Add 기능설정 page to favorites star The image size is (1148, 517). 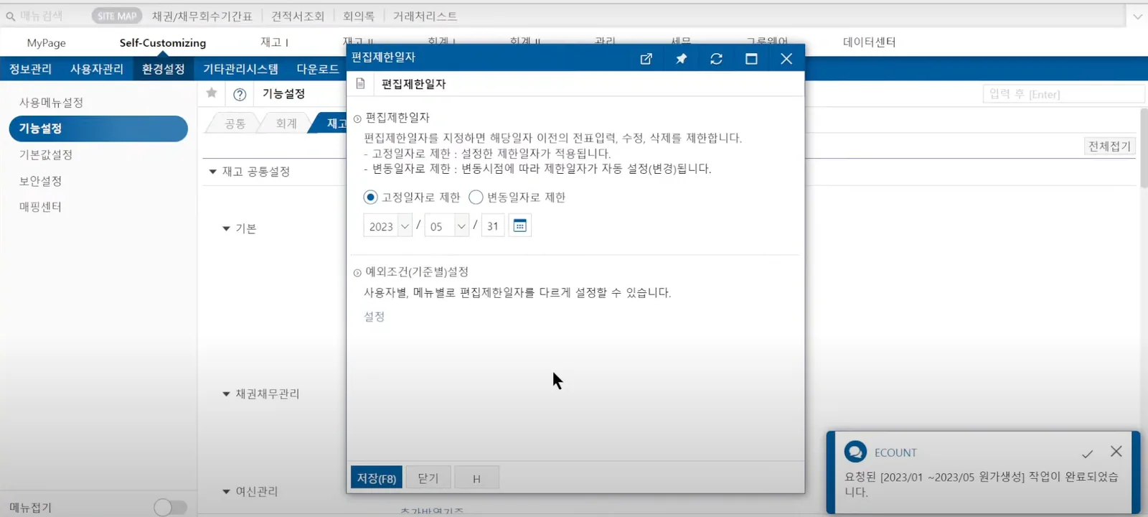(x=212, y=93)
